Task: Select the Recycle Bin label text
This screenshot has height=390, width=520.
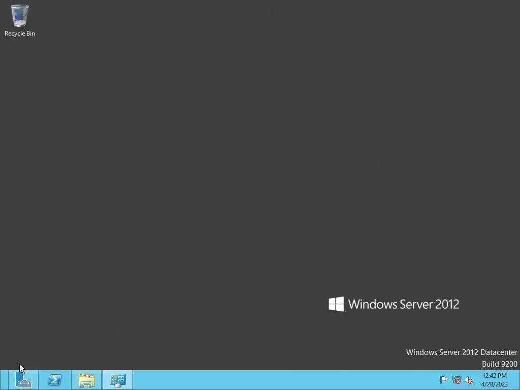Action: 20,34
